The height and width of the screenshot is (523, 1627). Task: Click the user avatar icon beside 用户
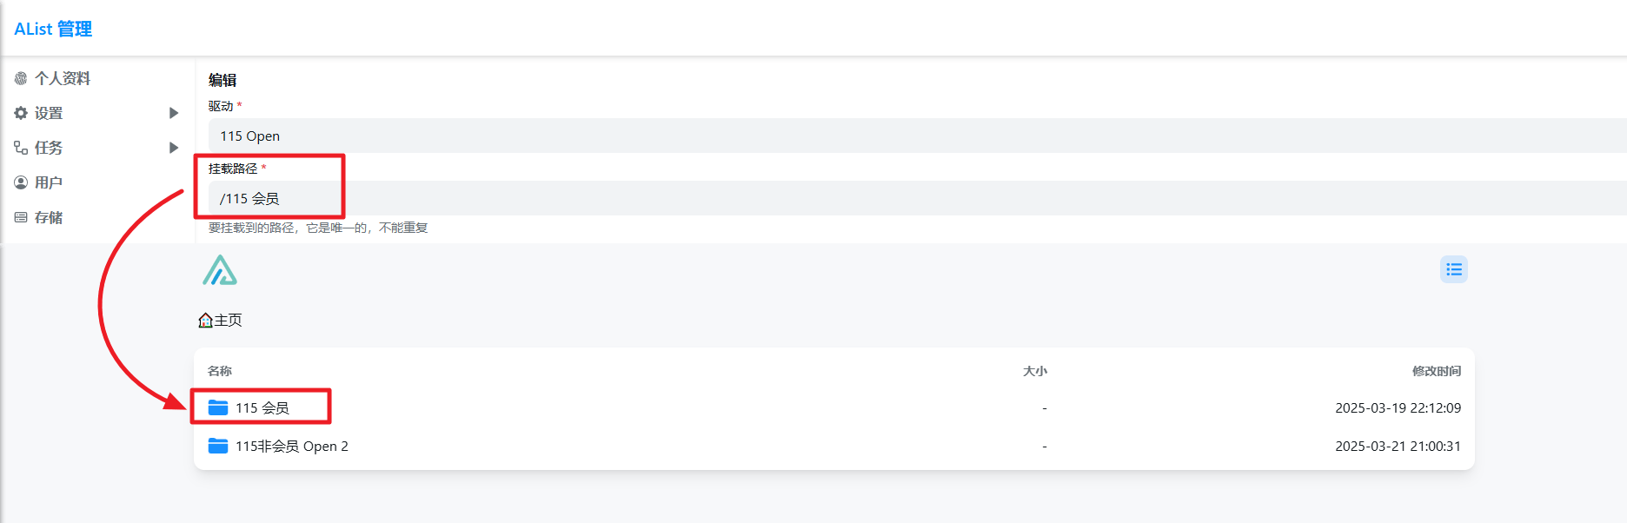pos(21,182)
